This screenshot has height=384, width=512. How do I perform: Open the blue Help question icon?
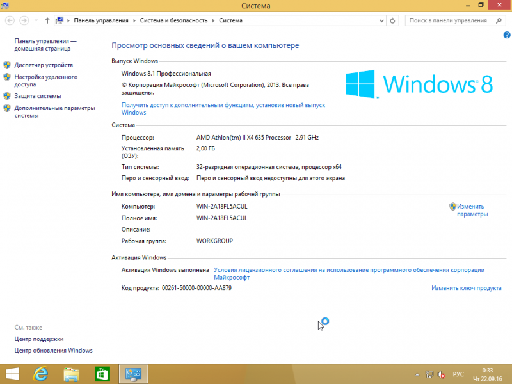pos(507,35)
